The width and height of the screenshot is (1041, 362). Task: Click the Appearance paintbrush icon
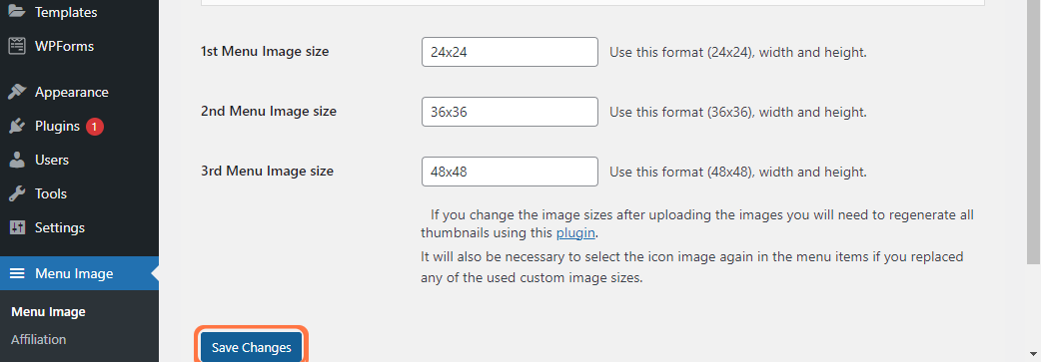(17, 92)
